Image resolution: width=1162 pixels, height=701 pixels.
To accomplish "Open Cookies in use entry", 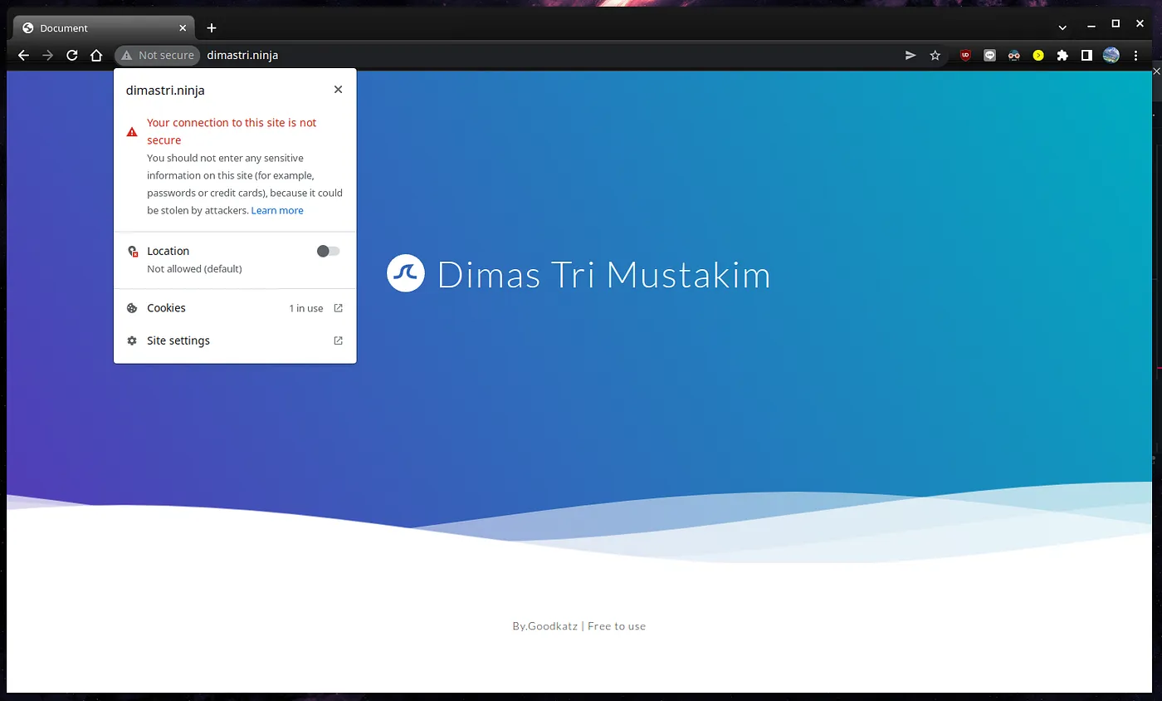I will (235, 308).
